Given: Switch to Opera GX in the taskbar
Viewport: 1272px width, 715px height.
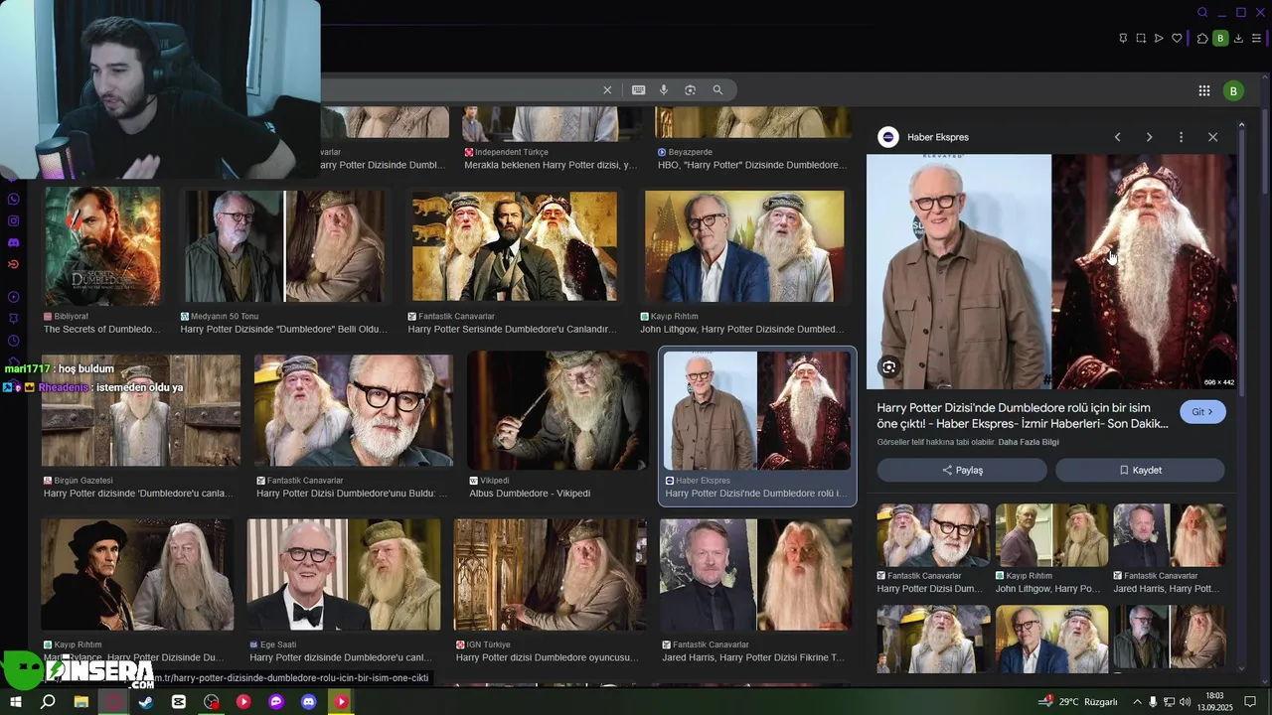Looking at the screenshot, I should pyautogui.click(x=113, y=701).
